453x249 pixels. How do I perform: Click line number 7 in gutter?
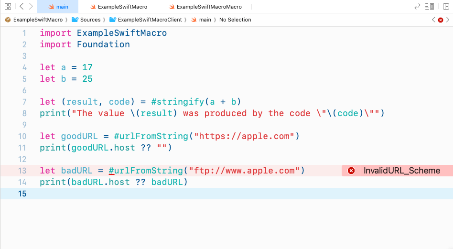pos(24,102)
